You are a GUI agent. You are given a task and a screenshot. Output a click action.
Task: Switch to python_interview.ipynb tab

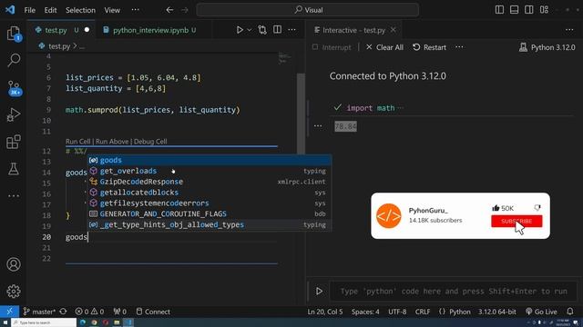150,30
